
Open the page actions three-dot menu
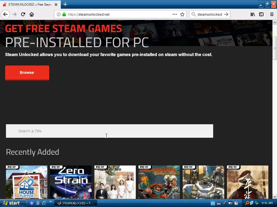174,14
